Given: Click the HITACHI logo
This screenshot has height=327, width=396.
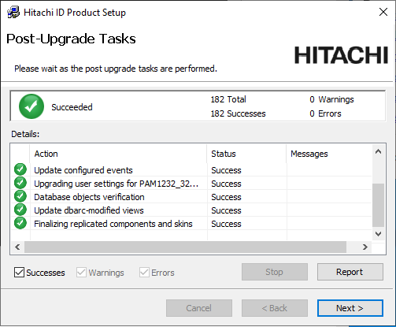Looking at the screenshot, I should point(341,55).
